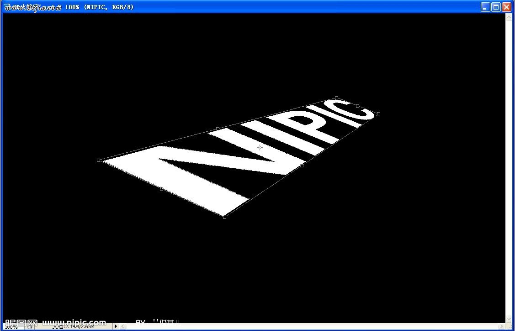Click the rightmost corner transform handle

pos(379,114)
